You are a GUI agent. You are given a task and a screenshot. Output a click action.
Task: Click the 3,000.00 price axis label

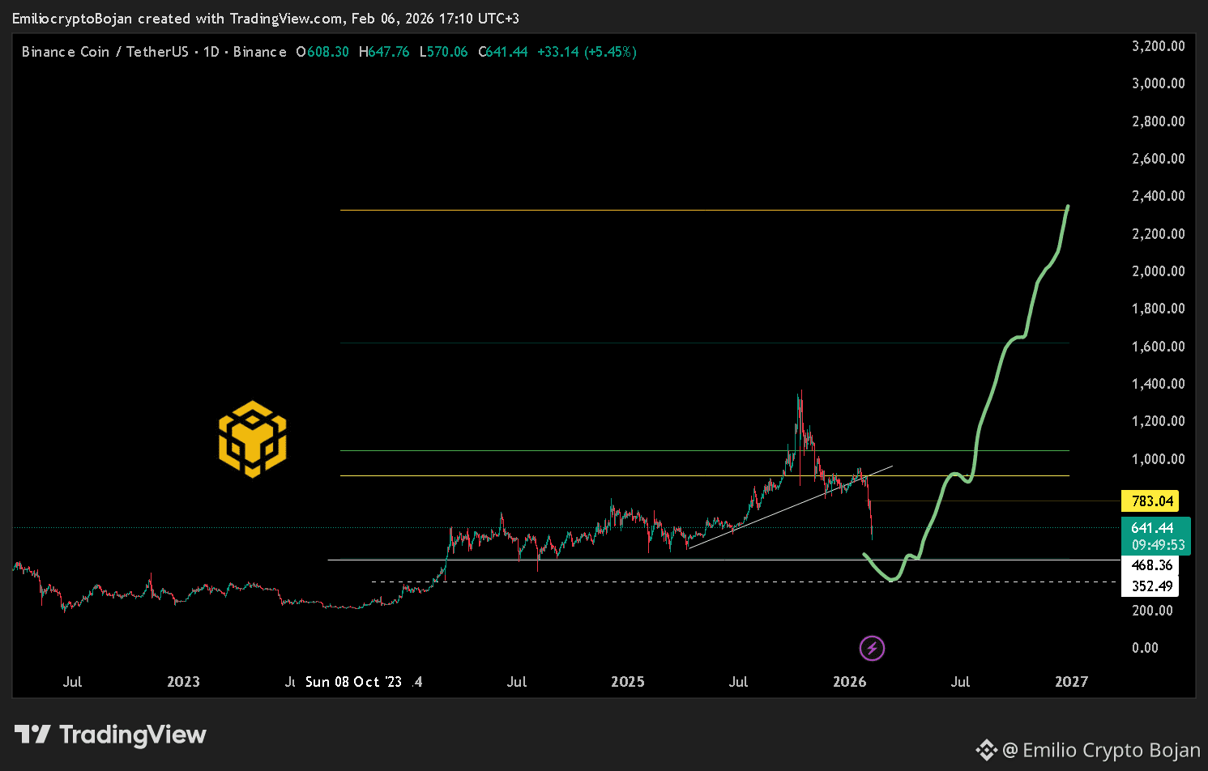coord(1159,83)
